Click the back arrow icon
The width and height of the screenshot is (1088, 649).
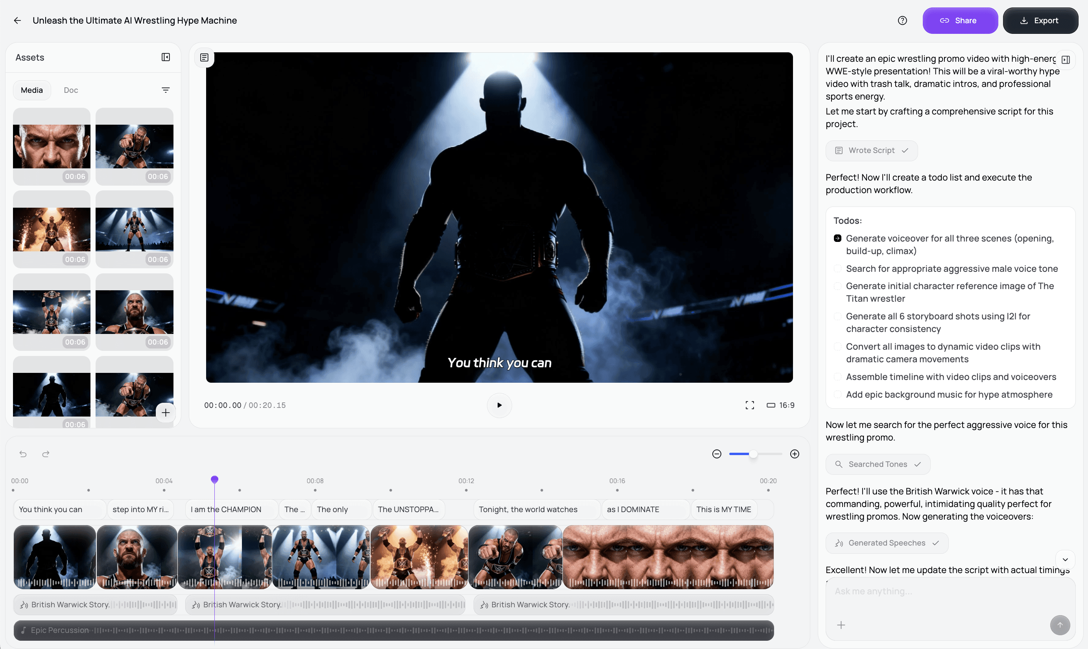click(17, 20)
